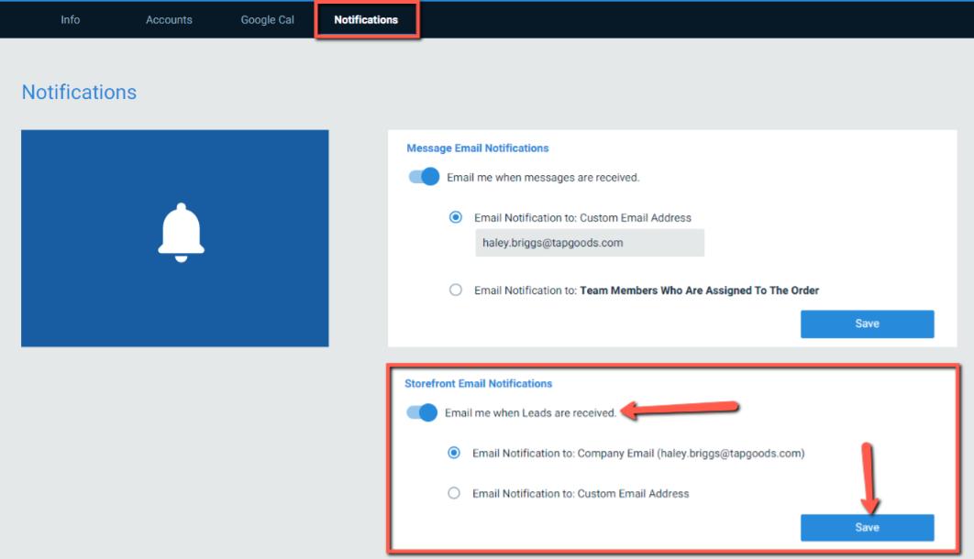
Task: Switch to the Accounts tab
Action: pyautogui.click(x=169, y=20)
